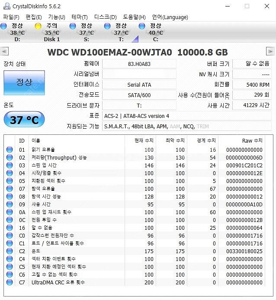Image resolution: width=276 pixels, height=300 pixels.
Task: Click the blue 정상 health status button
Action: point(24,83)
